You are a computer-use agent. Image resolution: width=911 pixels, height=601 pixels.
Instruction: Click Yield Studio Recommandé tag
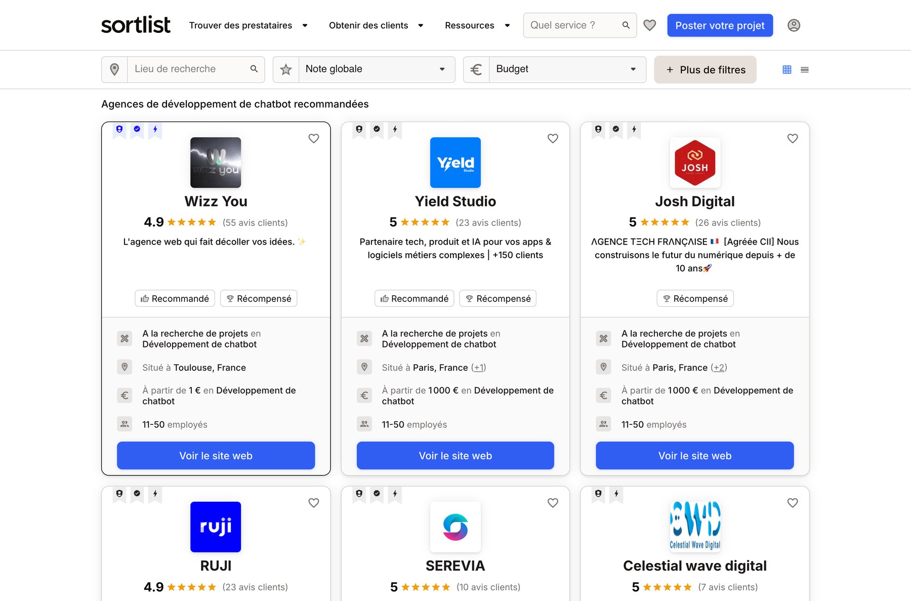415,299
